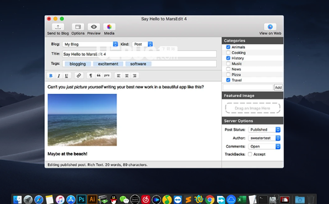329x204 pixels.
Task: Open the Post Status dropdown
Action: pos(264,129)
